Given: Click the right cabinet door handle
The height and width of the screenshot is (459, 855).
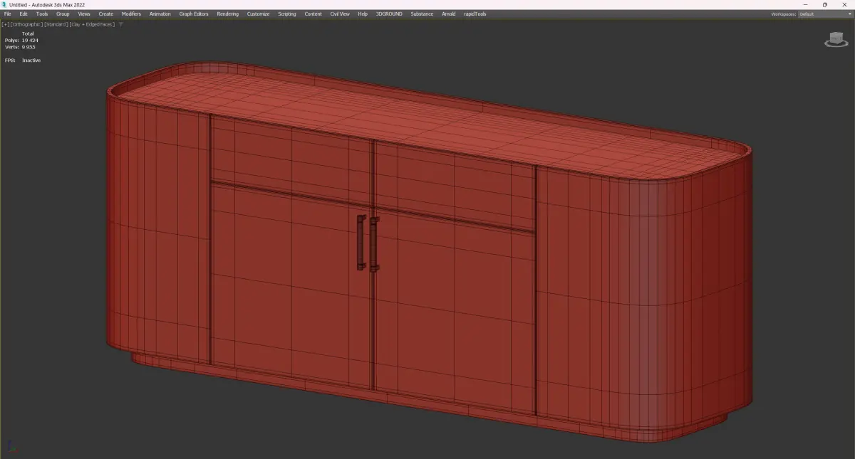Looking at the screenshot, I should point(374,244).
